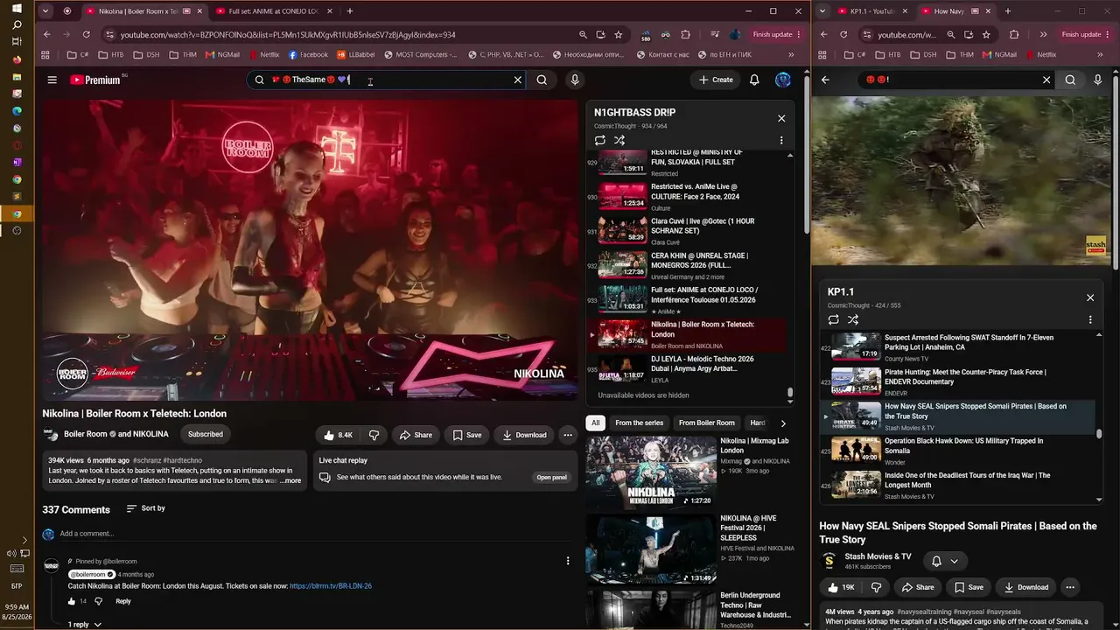Download the Navy SEAL Snipers video
The width and height of the screenshot is (1120, 630).
click(1025, 587)
